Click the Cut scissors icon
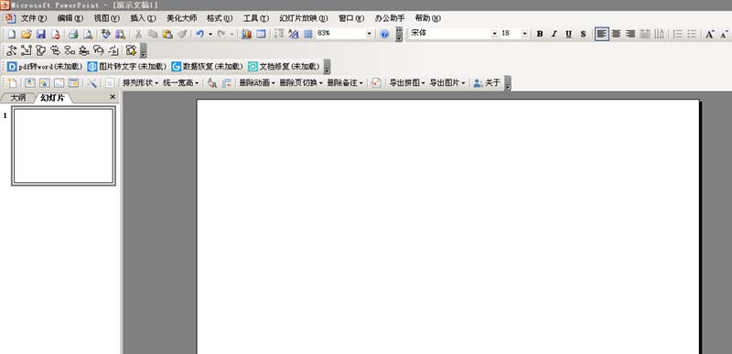The width and height of the screenshot is (732, 354). [x=138, y=34]
